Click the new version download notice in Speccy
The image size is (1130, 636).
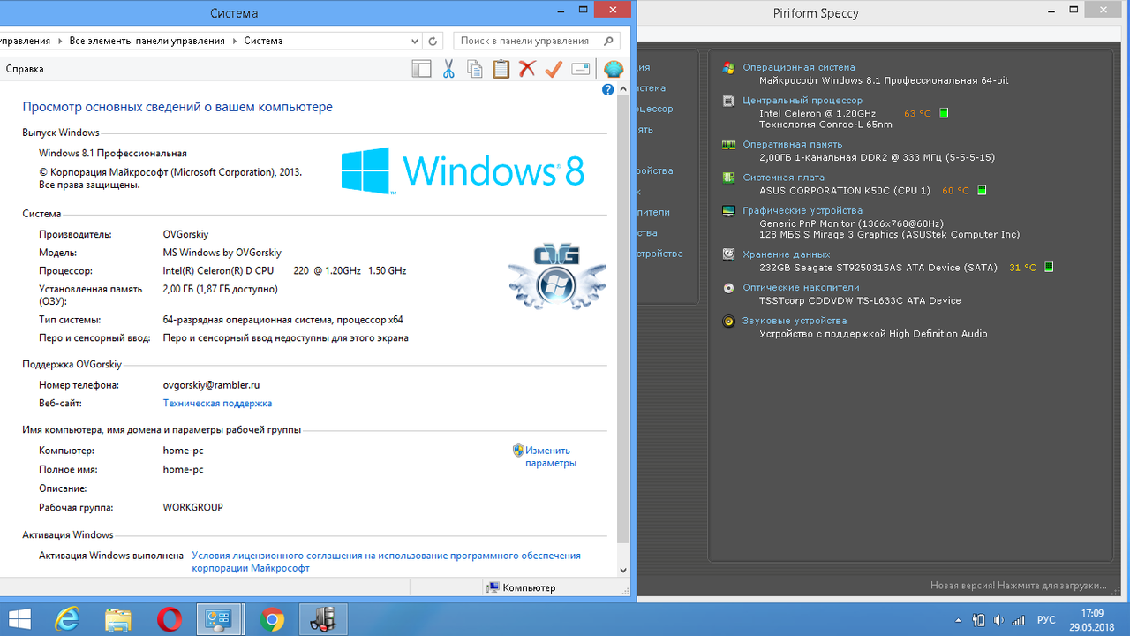pyautogui.click(x=1018, y=586)
